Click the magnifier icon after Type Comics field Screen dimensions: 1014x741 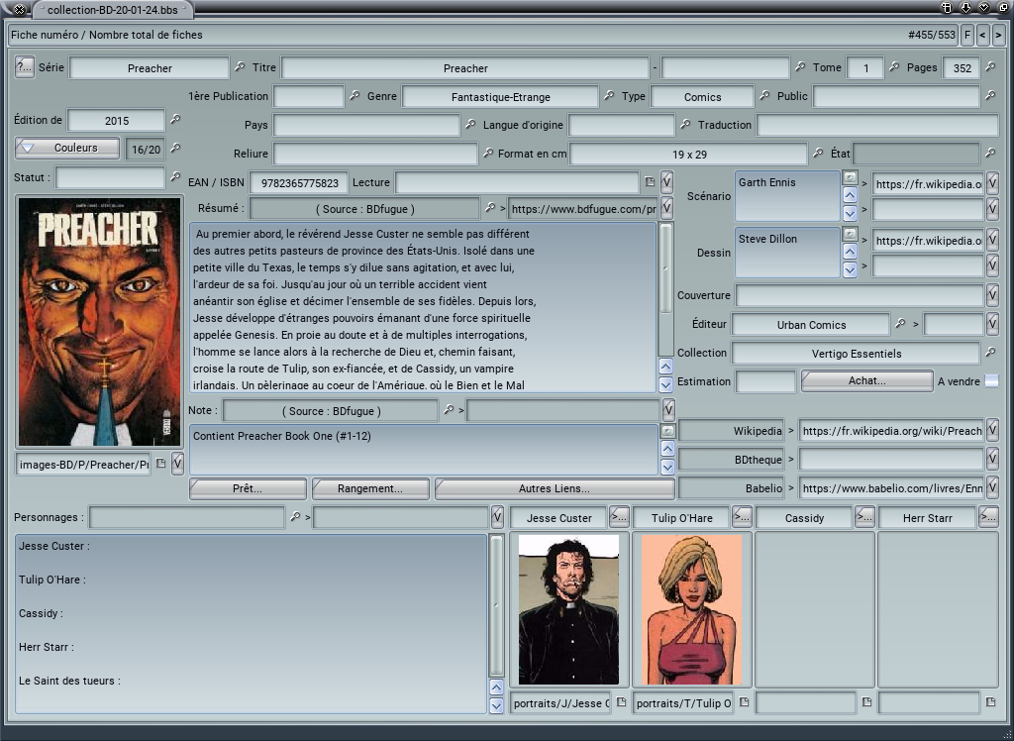click(x=764, y=96)
